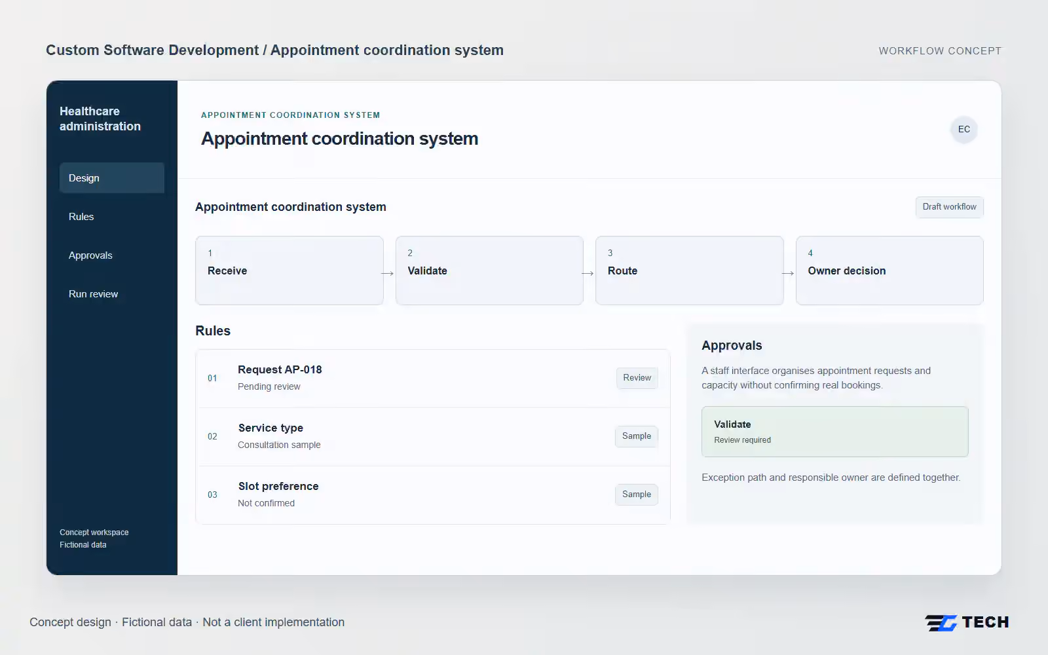Click the Custom Software Development breadcrumb title
The width and height of the screenshot is (1048, 655).
click(274, 50)
